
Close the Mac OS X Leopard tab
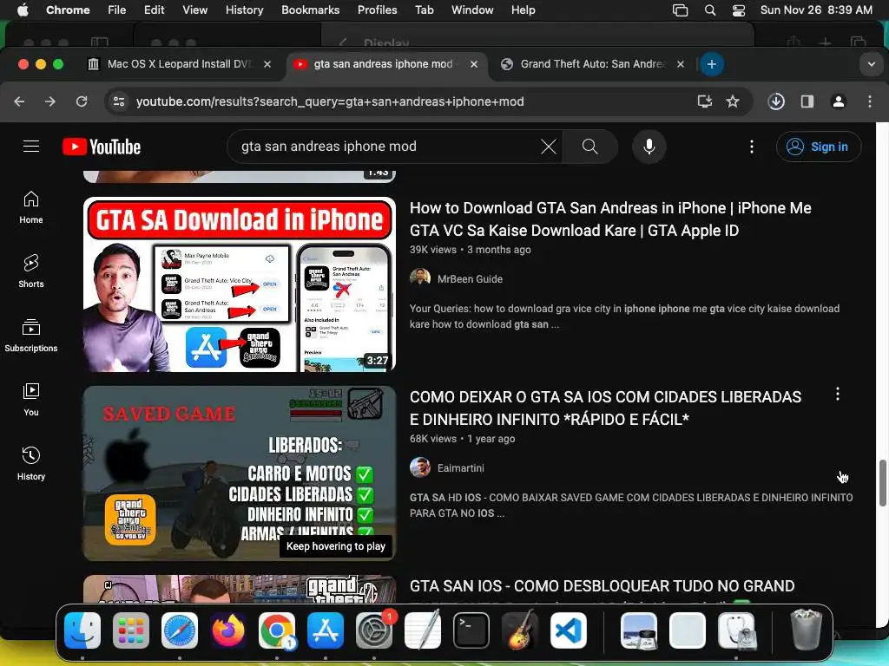267,64
